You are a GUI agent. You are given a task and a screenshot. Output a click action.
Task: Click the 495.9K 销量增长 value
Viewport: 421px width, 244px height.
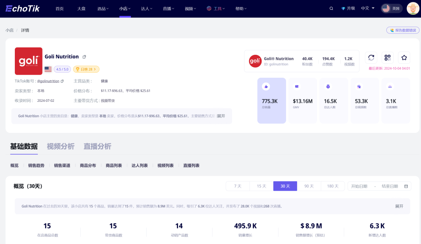(246, 226)
